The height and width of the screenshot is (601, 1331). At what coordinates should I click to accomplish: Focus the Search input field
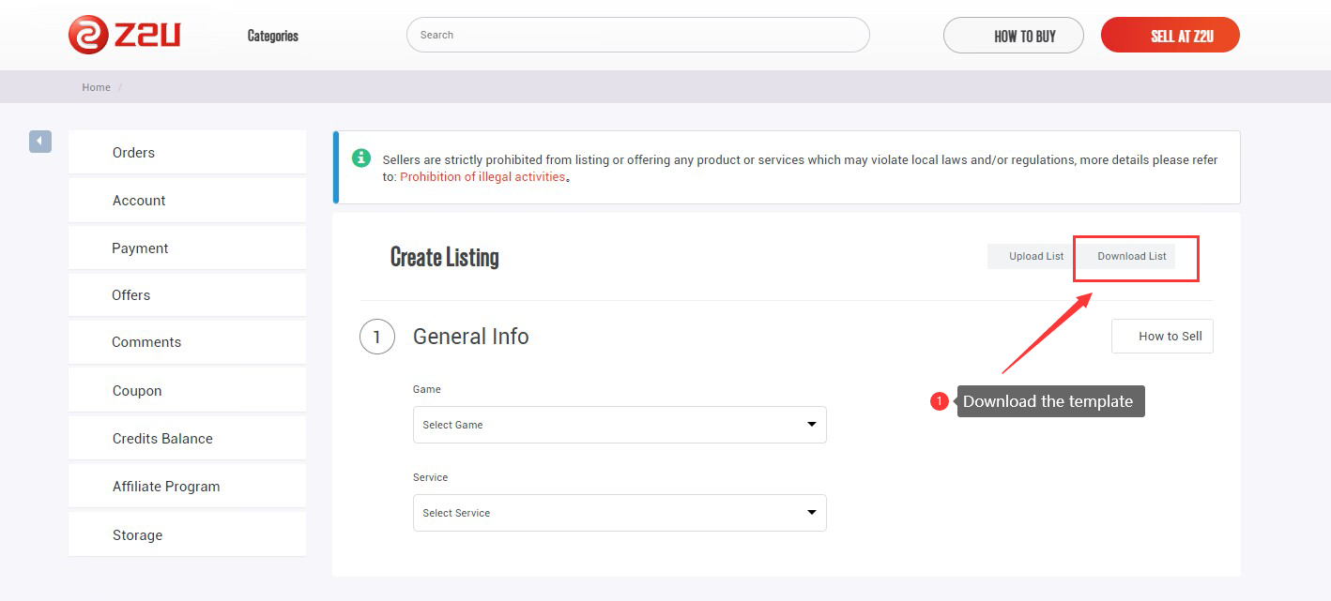[x=637, y=35]
